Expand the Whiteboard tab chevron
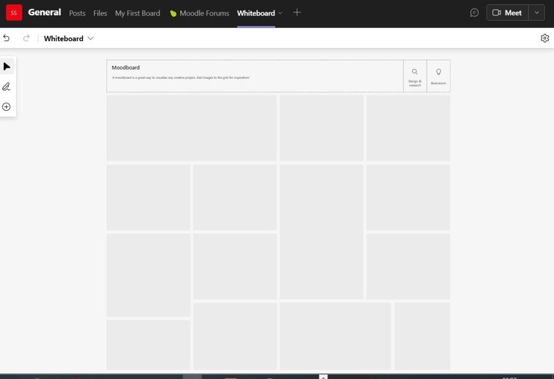This screenshot has width=554, height=379. tap(281, 13)
